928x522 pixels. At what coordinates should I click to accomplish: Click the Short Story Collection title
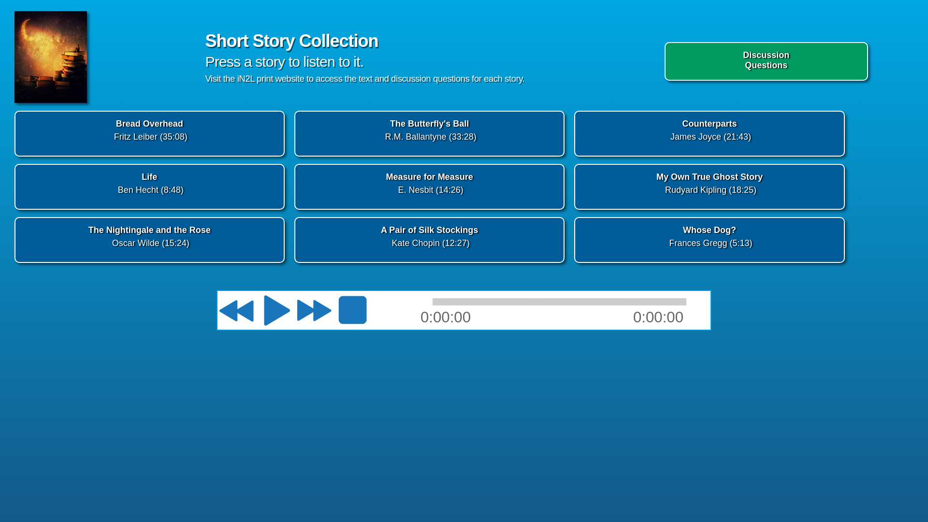[x=291, y=41]
